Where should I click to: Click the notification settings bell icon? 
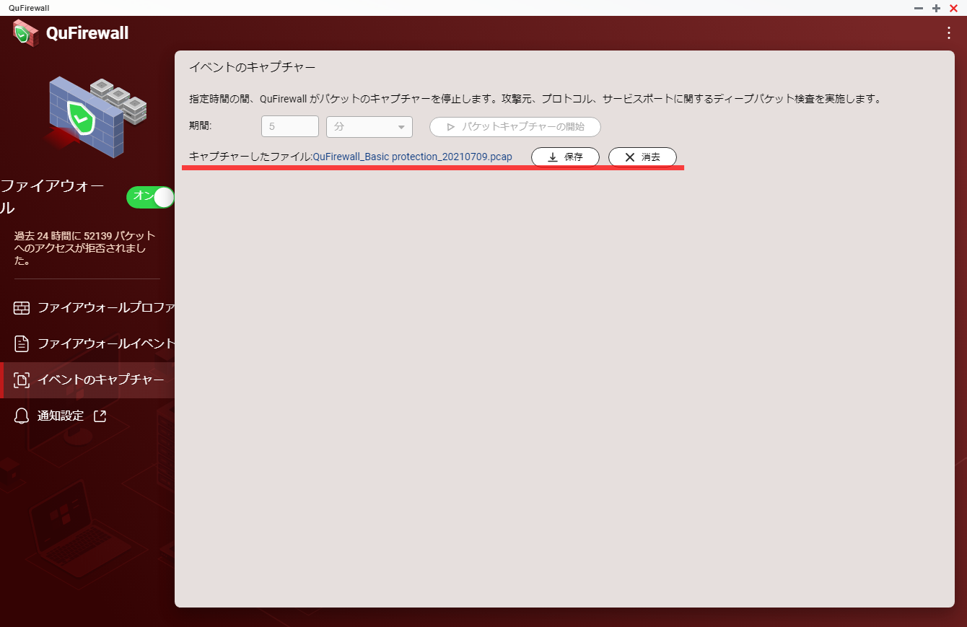pyautogui.click(x=22, y=416)
